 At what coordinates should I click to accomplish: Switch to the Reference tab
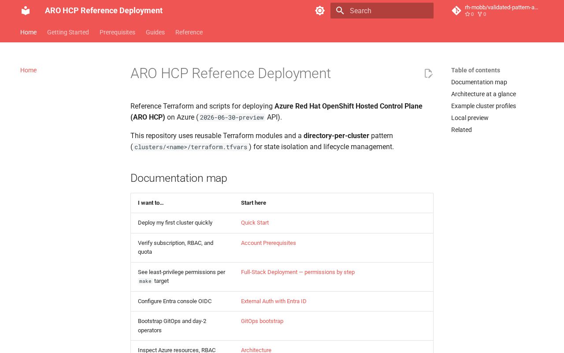[x=189, y=32]
